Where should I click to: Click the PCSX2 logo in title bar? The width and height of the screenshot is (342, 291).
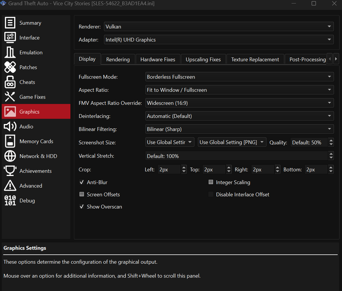3,3
